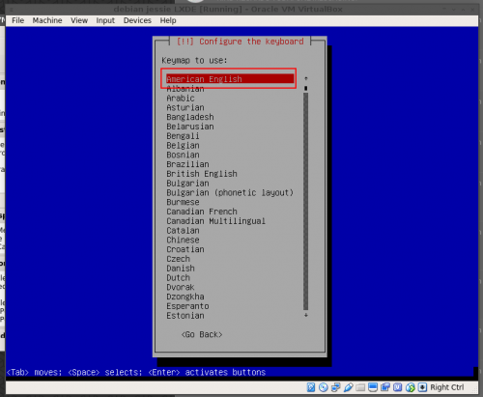Click the network adapters status icon
The height and width of the screenshot is (397, 483).
click(x=335, y=387)
